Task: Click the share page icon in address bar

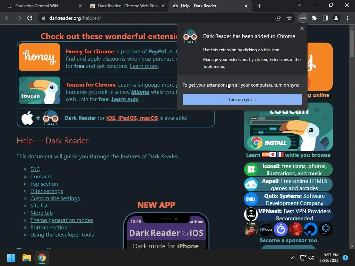Action: coord(278,18)
